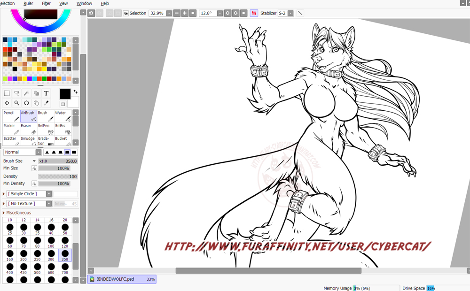
Task: Choose the Marker tool
Action: tap(11, 129)
